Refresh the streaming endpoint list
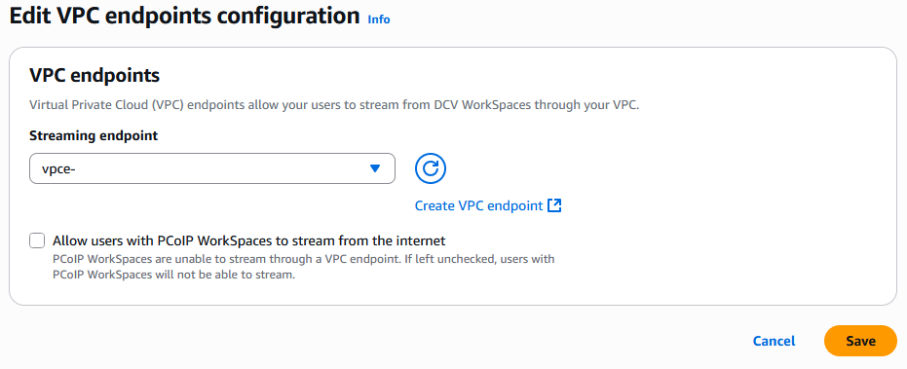 click(430, 168)
